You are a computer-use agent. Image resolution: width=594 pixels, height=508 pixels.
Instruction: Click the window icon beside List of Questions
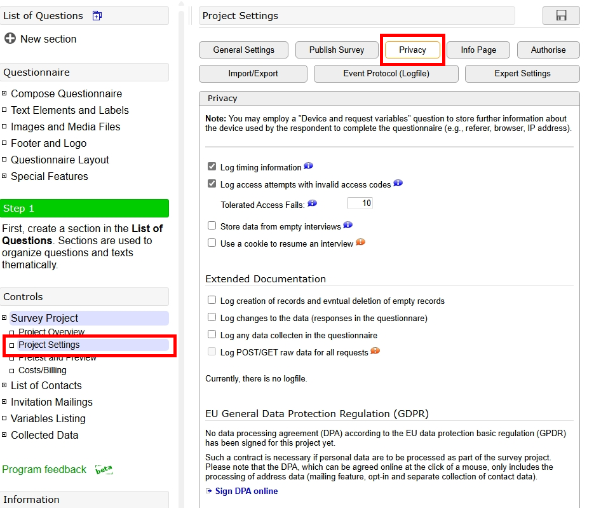pos(97,15)
